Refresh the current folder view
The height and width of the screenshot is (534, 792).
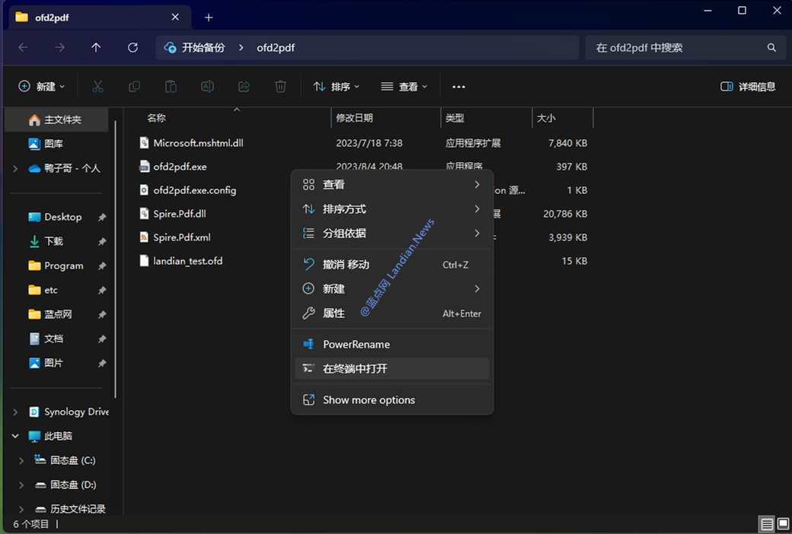133,47
